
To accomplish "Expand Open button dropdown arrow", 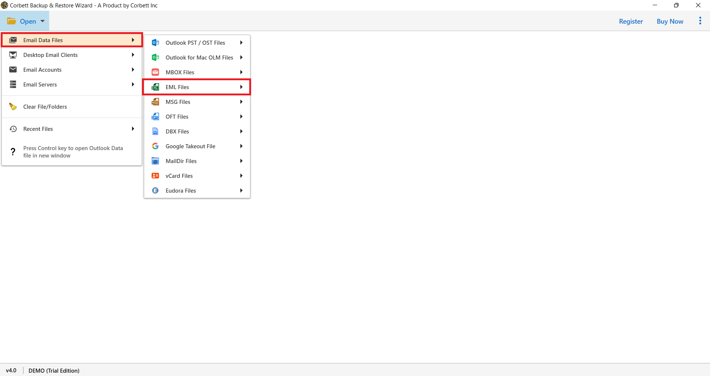I will click(43, 21).
